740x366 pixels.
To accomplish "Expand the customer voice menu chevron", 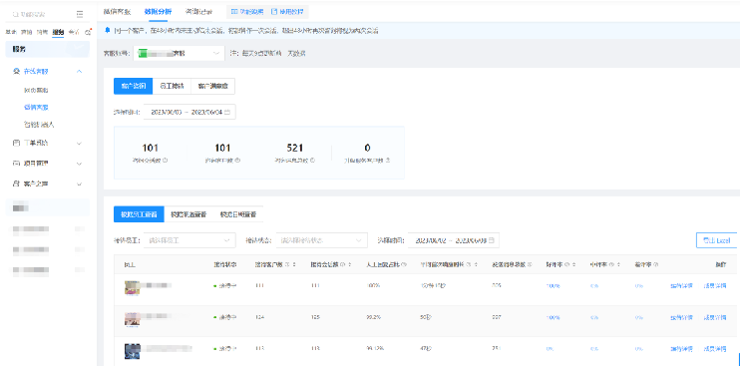I will pyautogui.click(x=80, y=183).
